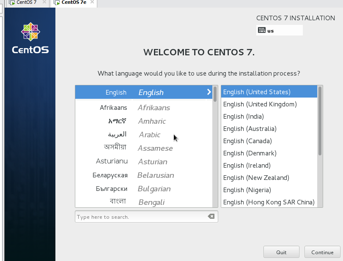343x261 pixels.
Task: Click the keyboard layout icon
Action: pyautogui.click(x=262, y=30)
